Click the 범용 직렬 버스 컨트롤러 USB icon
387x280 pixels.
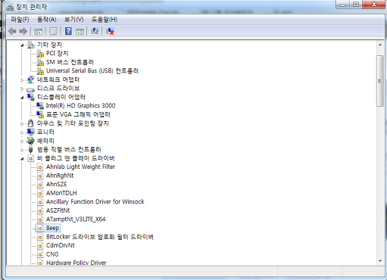30,150
